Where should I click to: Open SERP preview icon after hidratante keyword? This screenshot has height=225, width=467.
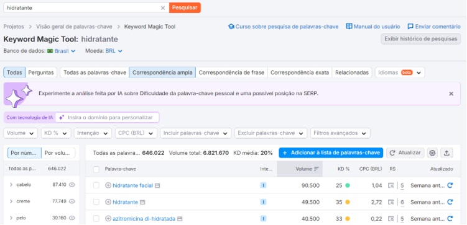pos(142,202)
